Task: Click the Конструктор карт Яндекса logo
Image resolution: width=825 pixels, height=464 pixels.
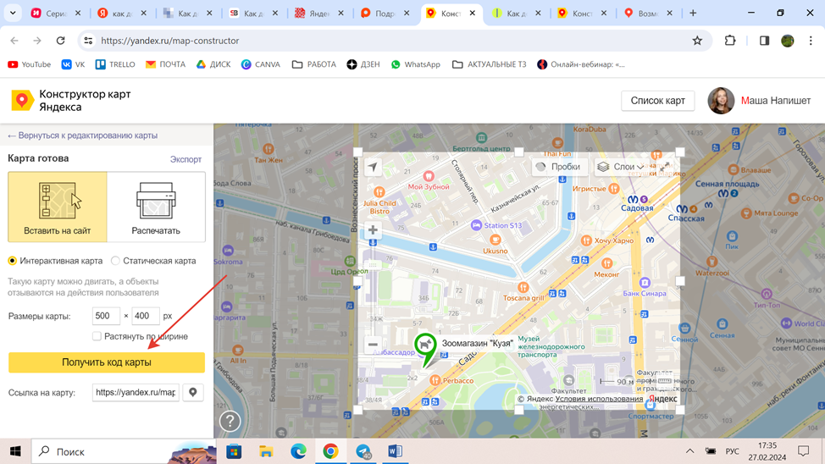Action: (x=70, y=101)
